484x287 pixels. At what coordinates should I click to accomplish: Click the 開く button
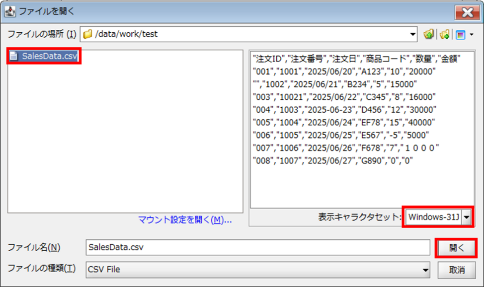[x=456, y=248]
